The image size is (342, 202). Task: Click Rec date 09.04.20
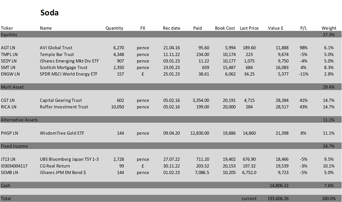(172, 133)
